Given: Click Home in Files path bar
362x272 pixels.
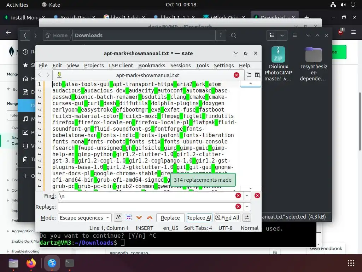Looking at the screenshot, I should tap(57, 35).
